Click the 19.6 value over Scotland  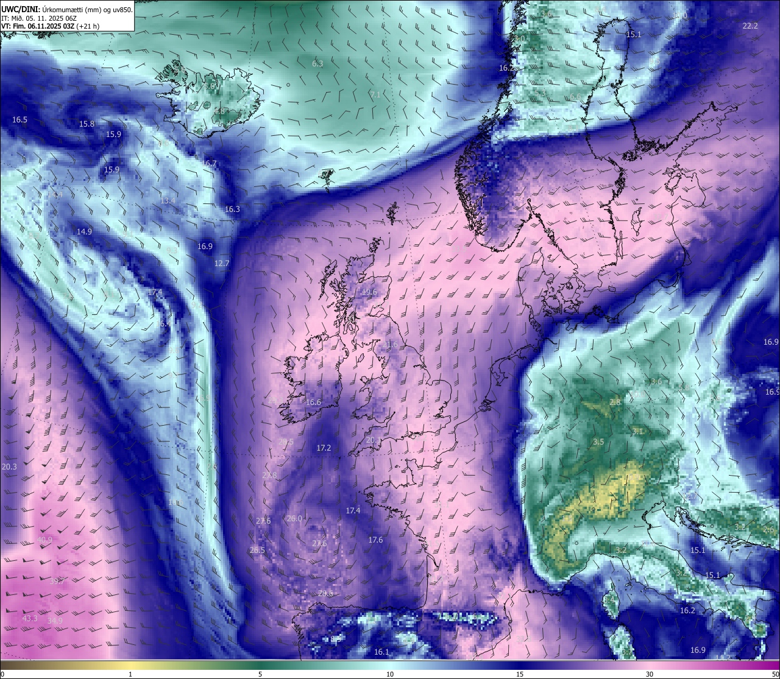(369, 292)
